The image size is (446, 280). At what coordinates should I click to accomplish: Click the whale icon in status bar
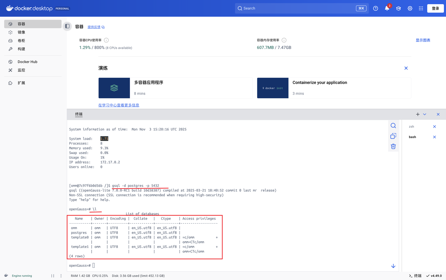point(6,276)
